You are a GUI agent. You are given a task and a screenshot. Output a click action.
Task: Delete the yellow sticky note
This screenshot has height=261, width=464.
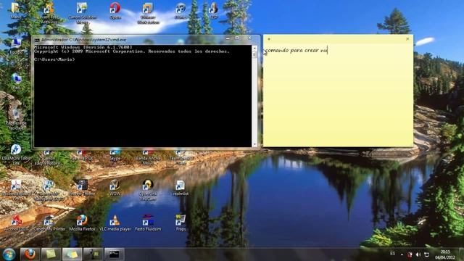pos(407,38)
